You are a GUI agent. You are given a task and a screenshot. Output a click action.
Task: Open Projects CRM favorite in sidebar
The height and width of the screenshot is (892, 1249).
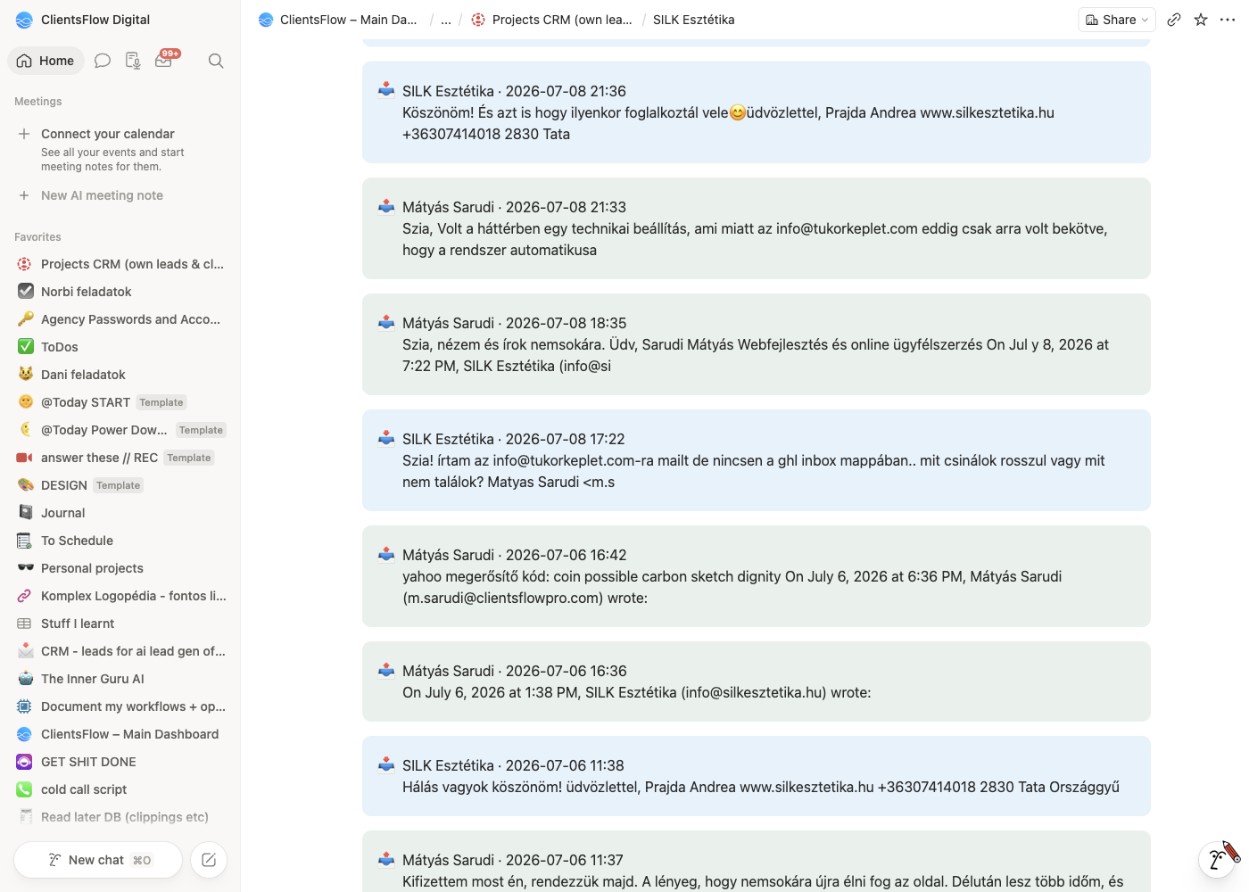(121, 264)
